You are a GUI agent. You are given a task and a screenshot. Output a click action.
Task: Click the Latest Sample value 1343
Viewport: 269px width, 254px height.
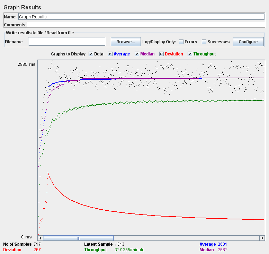(119, 244)
